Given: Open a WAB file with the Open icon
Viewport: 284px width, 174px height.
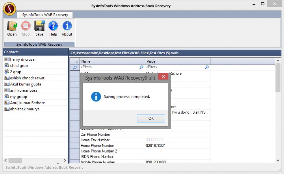Looking at the screenshot, I should (11, 28).
